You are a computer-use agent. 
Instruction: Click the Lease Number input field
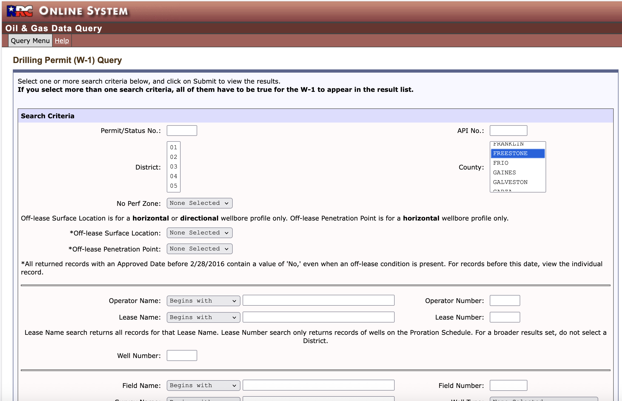[504, 317]
